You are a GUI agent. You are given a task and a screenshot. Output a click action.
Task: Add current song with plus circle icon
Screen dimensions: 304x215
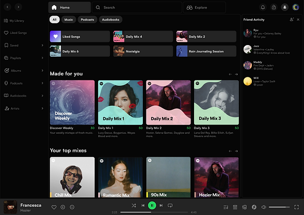(63, 207)
